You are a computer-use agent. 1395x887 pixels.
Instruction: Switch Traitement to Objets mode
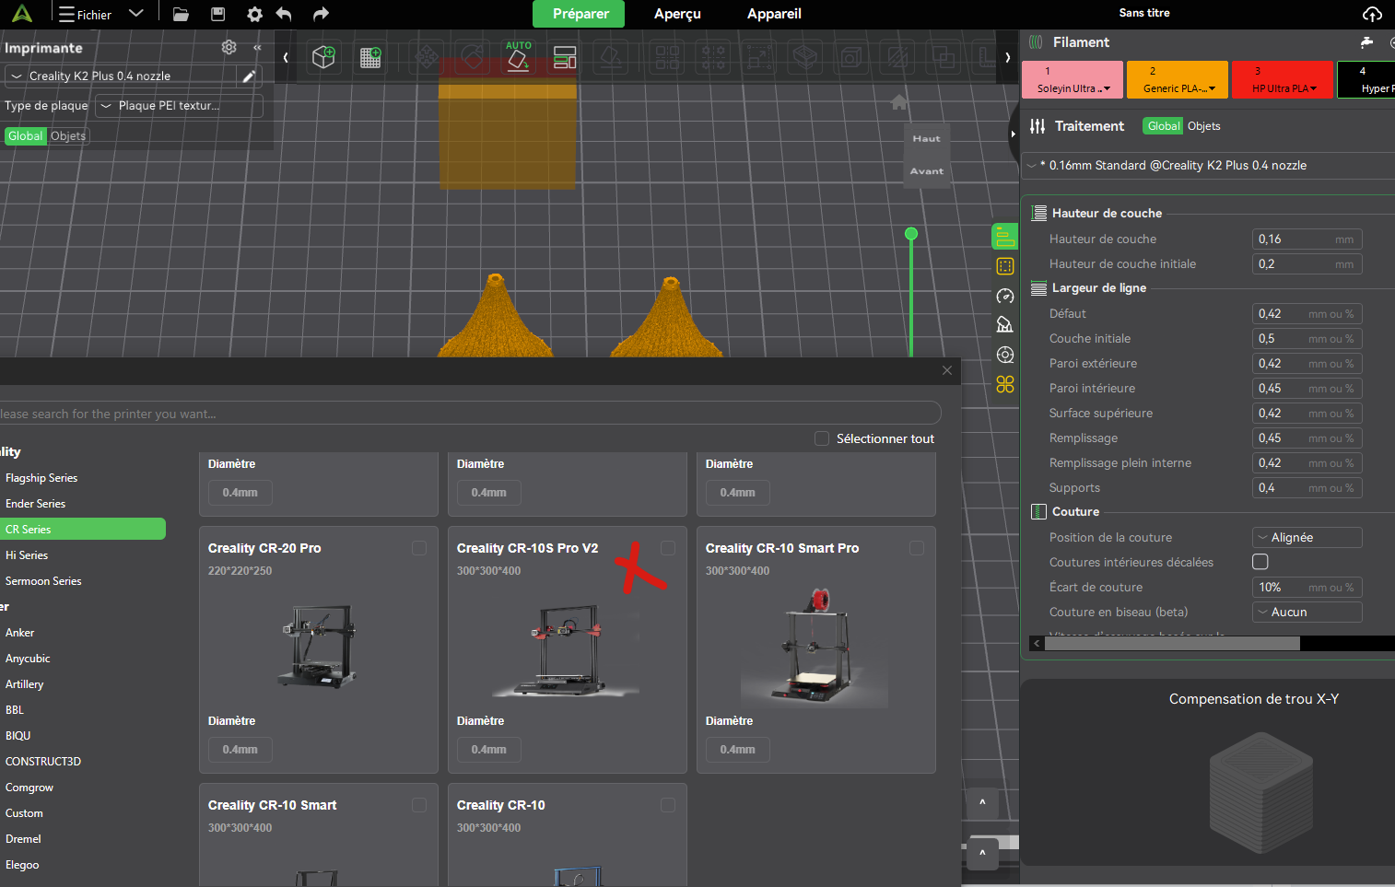click(1203, 126)
